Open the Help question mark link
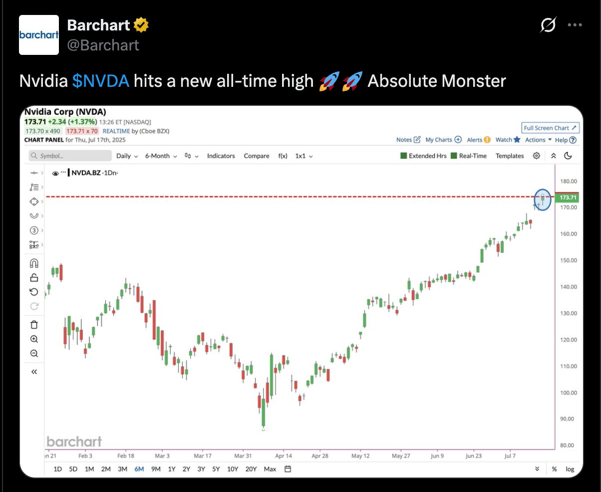Screen dimensions: 601x492 (x=566, y=140)
